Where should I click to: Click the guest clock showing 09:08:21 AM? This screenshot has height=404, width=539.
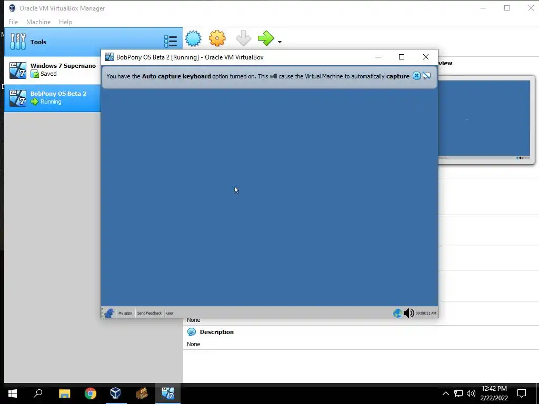(426, 313)
